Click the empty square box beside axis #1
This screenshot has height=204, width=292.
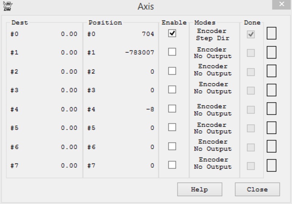pos(271,52)
